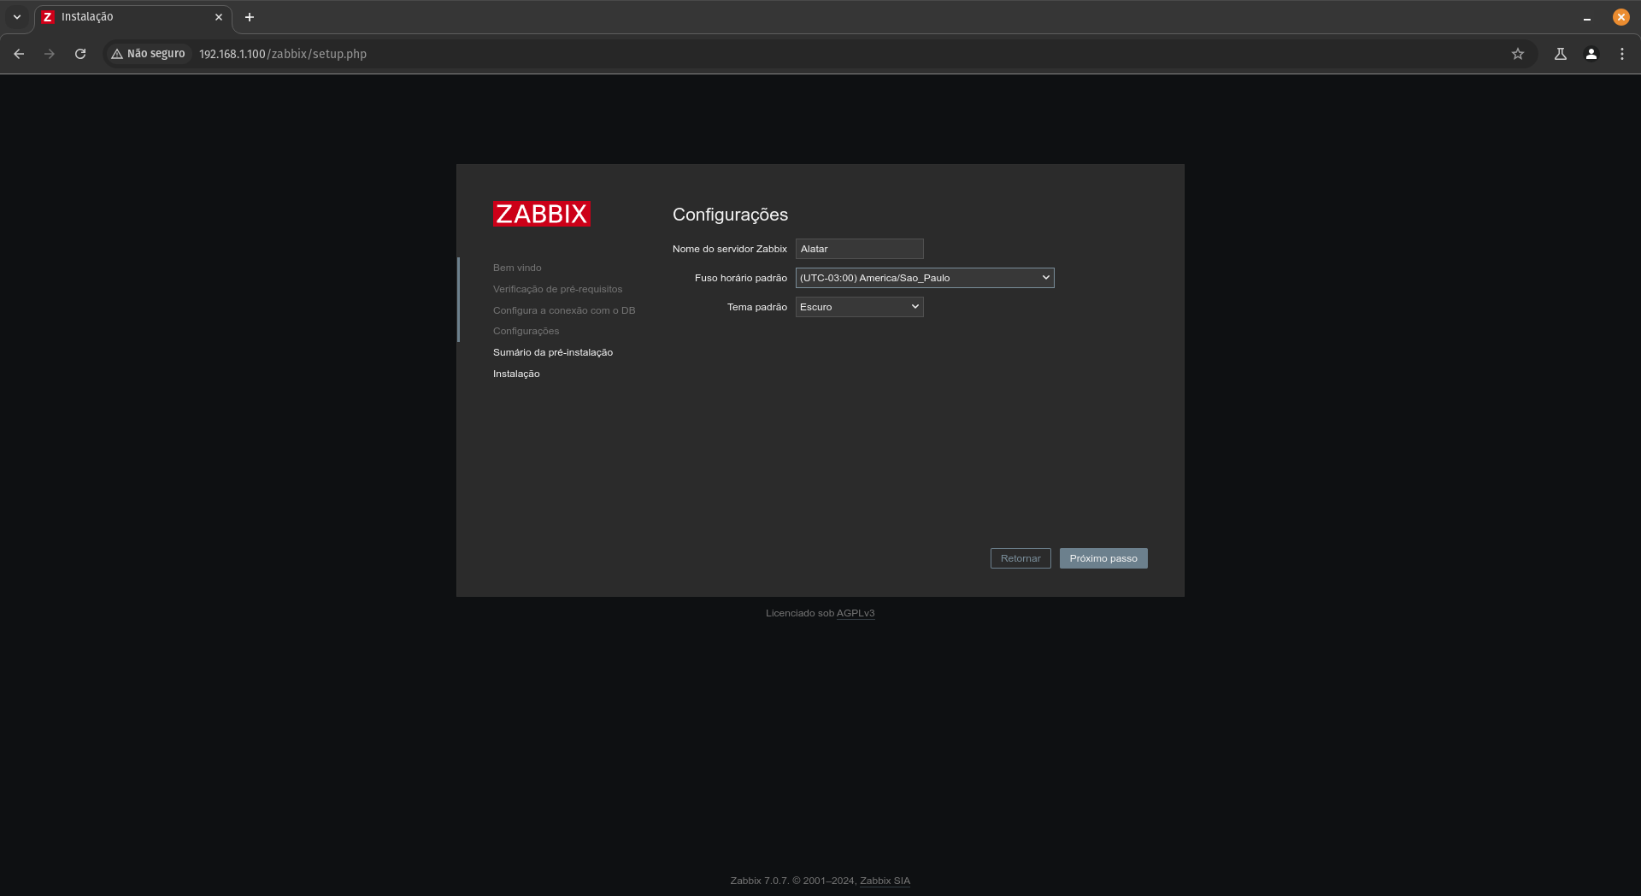
Task: Click the Zabbix logo
Action: (541, 214)
